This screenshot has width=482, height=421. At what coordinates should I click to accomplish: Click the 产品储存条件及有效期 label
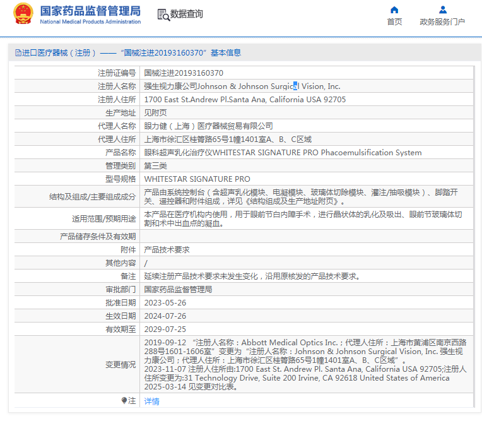click(x=98, y=237)
